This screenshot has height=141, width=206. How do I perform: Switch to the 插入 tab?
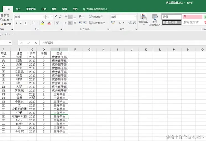coord(18,9)
